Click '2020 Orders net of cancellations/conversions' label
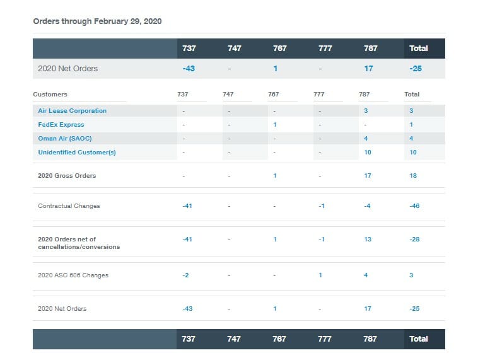Viewport: 478px width, 358px height. coord(79,243)
